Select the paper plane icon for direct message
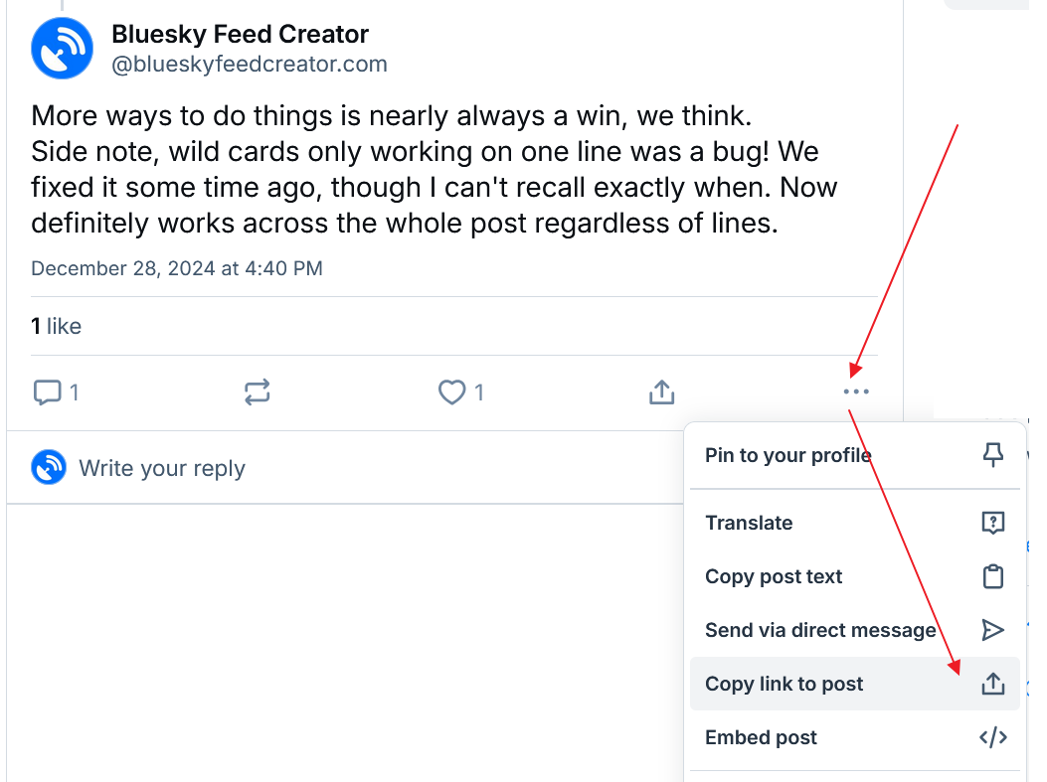 point(992,630)
